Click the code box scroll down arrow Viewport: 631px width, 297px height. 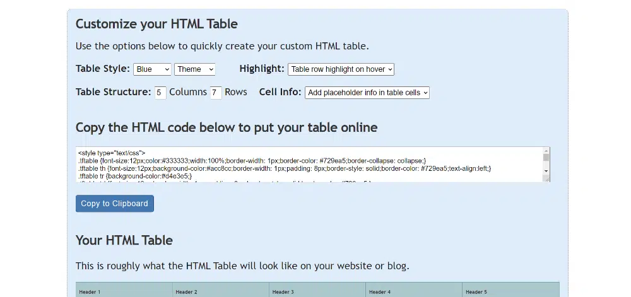[x=546, y=171]
